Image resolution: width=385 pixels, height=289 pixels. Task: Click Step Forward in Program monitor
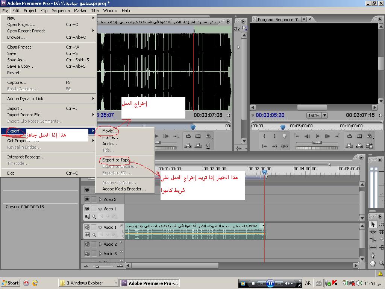(327, 136)
